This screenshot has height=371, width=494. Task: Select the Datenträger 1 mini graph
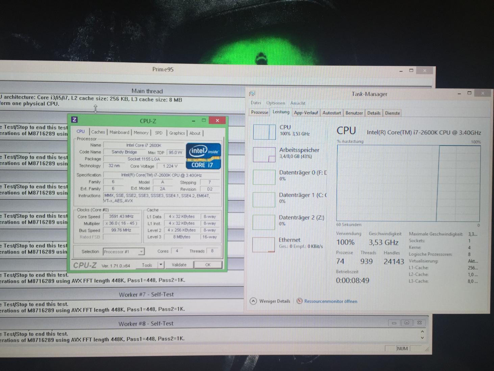pos(264,200)
